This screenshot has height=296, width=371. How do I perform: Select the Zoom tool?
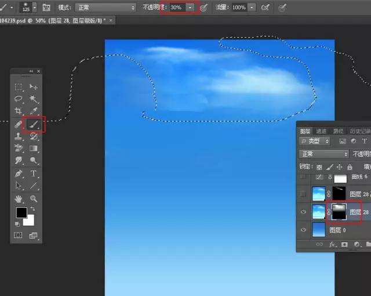(x=34, y=198)
